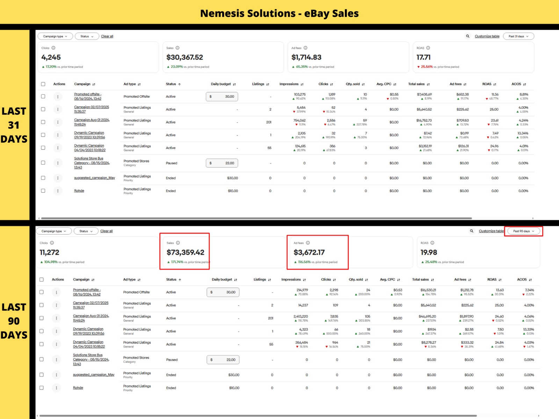Select checkbox for Campaign 02/07/2025 in bottom table

42,305
